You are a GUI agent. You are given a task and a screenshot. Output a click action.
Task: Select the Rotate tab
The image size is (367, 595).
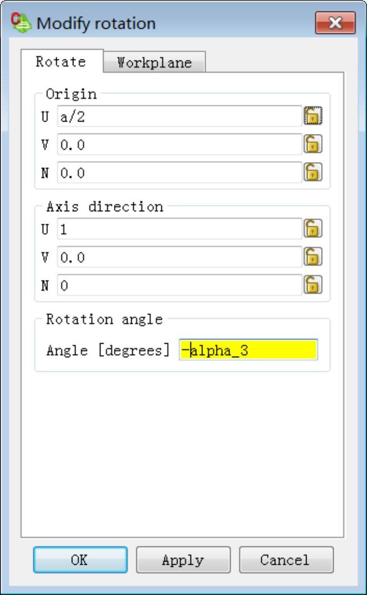pyautogui.click(x=61, y=62)
